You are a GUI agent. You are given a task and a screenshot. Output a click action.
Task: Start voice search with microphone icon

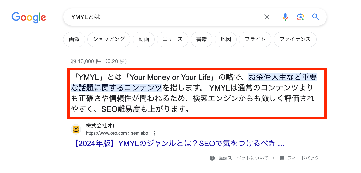tap(285, 17)
